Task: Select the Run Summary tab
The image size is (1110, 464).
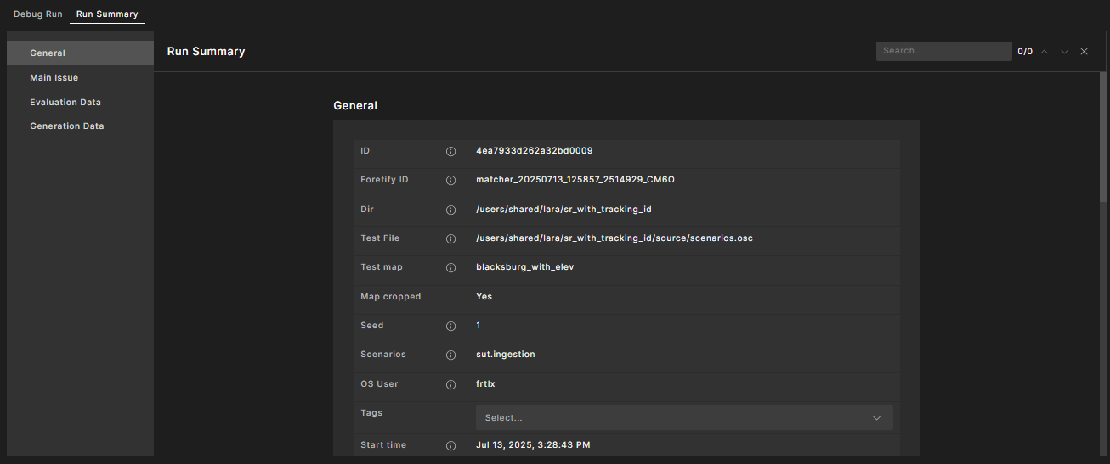Action: [x=107, y=14]
